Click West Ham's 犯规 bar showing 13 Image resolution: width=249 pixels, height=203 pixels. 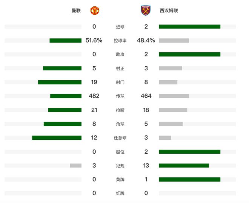point(184,166)
